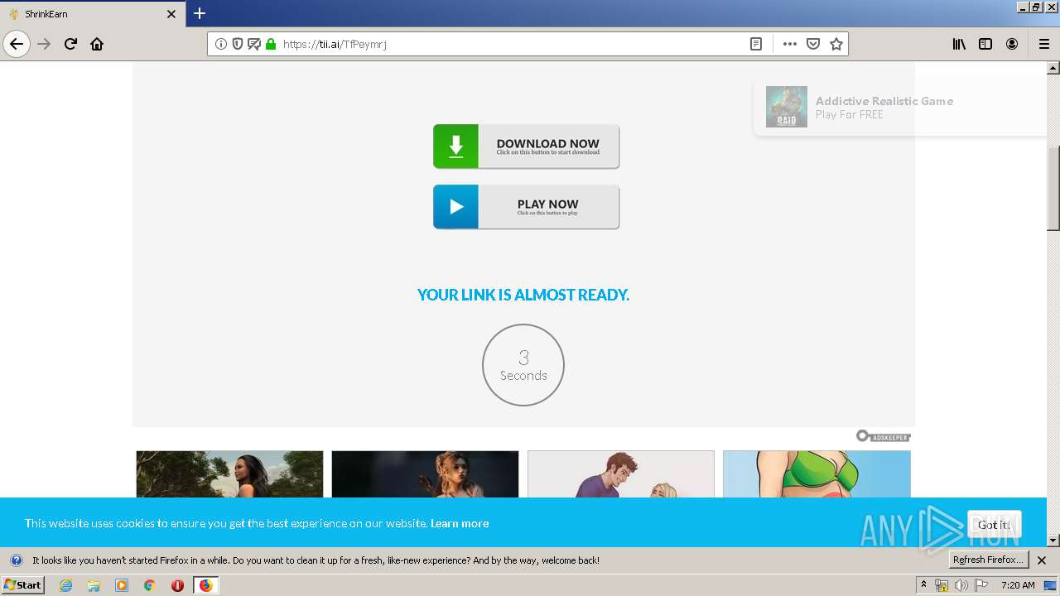Open the Firefox home page
Viewport: 1060px width, 596px height.
pyautogui.click(x=97, y=44)
